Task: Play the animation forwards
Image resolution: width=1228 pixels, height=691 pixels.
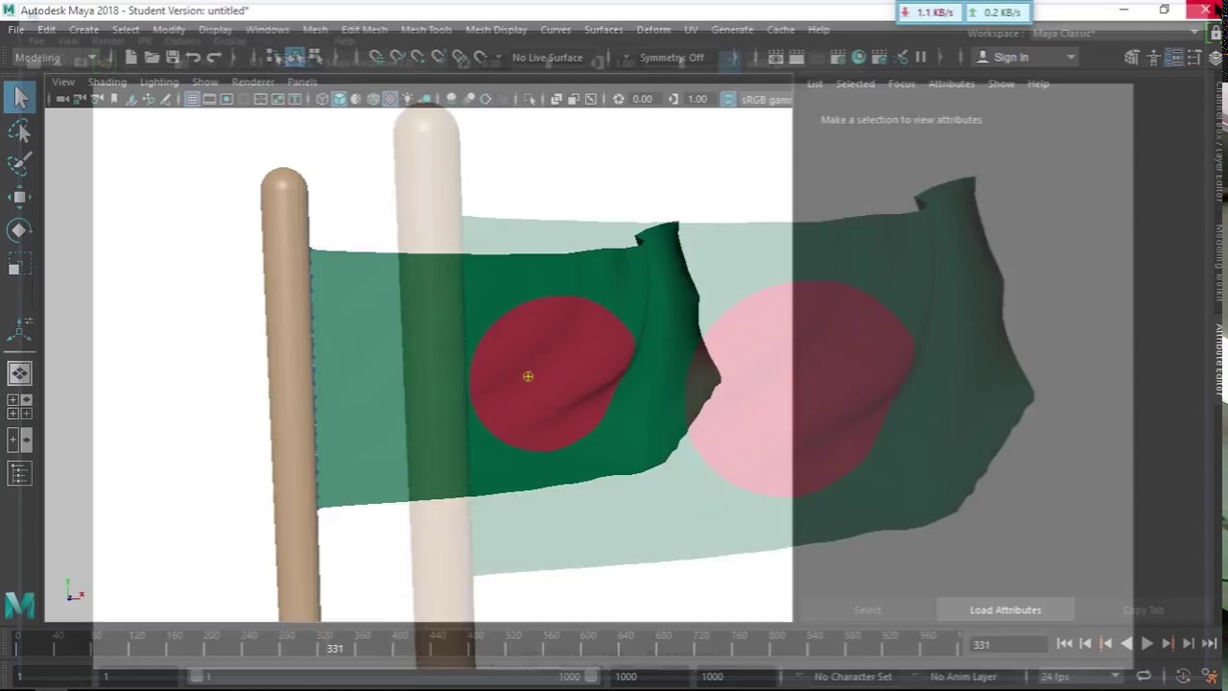Action: pyautogui.click(x=1147, y=644)
